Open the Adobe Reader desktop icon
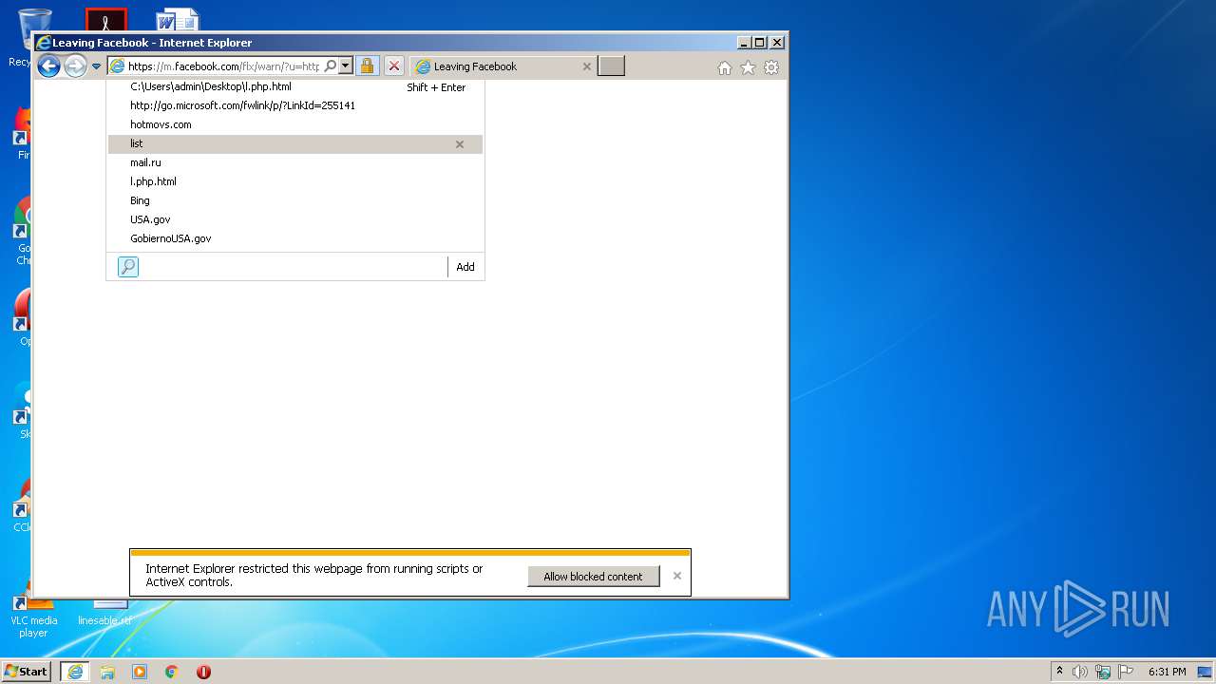This screenshot has width=1216, height=684. click(x=105, y=19)
